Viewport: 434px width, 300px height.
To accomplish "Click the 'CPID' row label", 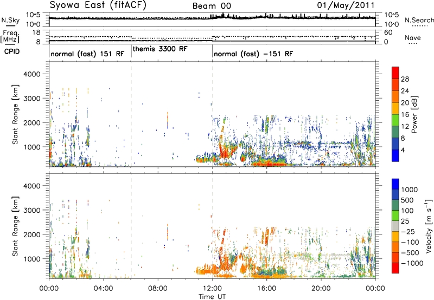I will coord(12,51).
